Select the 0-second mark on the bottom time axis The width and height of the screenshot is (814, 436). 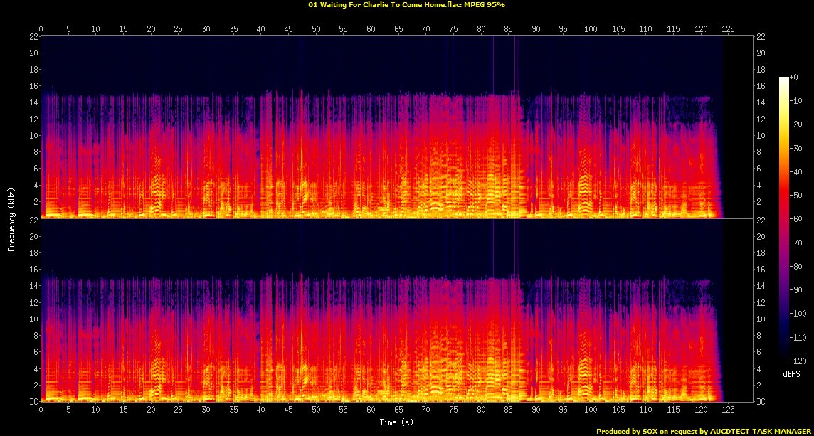click(x=41, y=410)
